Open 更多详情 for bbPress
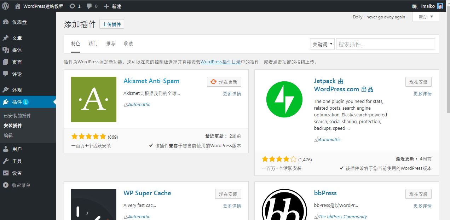The width and height of the screenshot is (450, 220). [x=422, y=206]
